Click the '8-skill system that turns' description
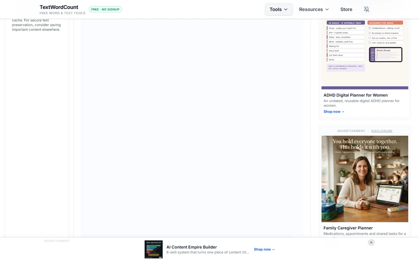 coord(208,252)
